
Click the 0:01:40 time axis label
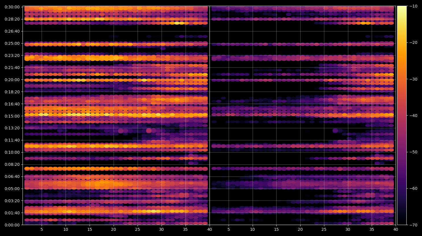click(12, 213)
